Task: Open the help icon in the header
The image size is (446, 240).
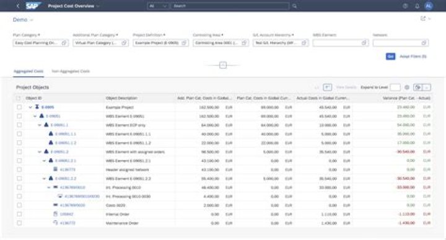Action: 405,6
